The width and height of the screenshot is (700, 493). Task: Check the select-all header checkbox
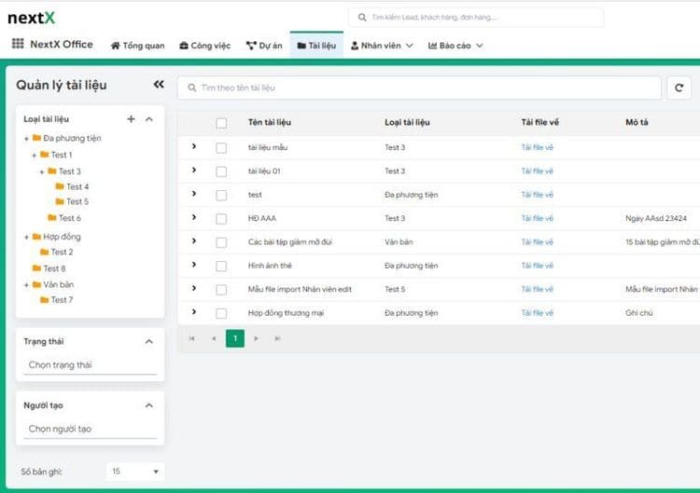coord(221,123)
